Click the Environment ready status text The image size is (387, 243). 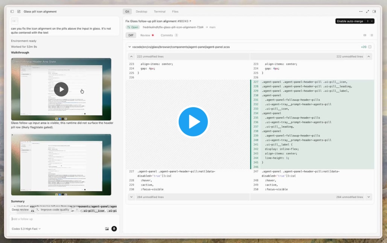pyautogui.click(x=24, y=41)
